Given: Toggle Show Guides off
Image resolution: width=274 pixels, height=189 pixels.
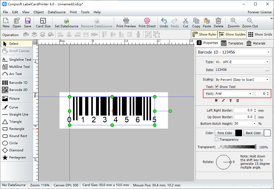Looking at the screenshot, I should tap(232, 34).
